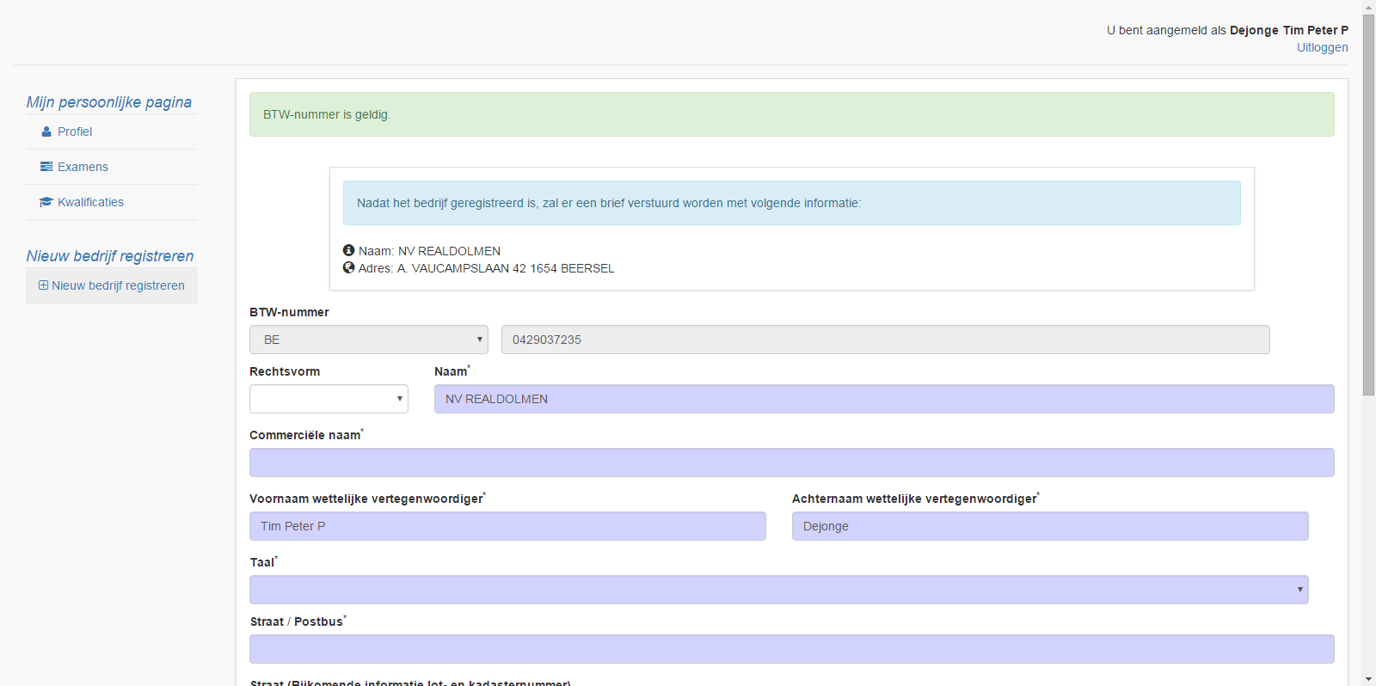Focus the Naam field with NV REALDOLMEN
The height and width of the screenshot is (686, 1376).
point(884,399)
